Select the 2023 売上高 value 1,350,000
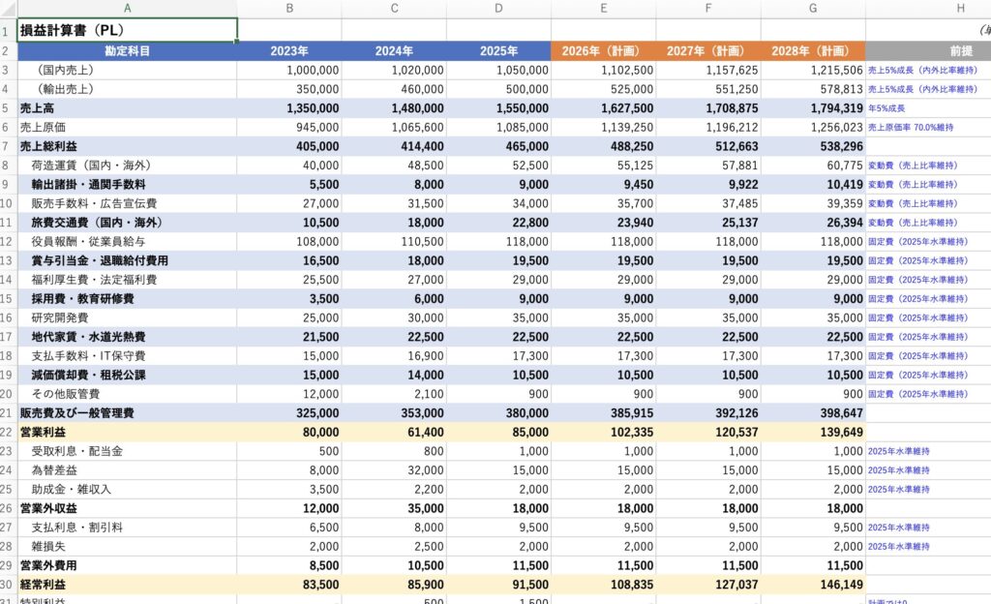 [x=289, y=107]
